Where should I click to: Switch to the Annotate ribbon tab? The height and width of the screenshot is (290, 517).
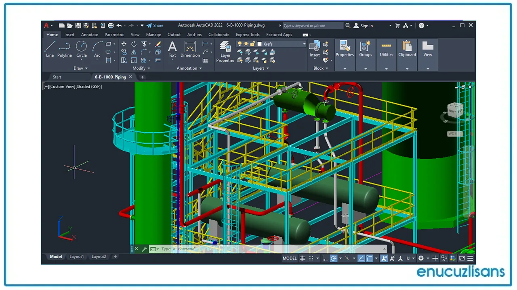[89, 35]
